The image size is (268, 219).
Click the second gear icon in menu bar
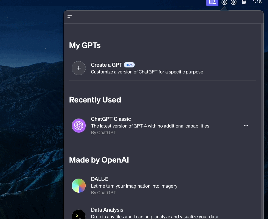click(234, 2)
